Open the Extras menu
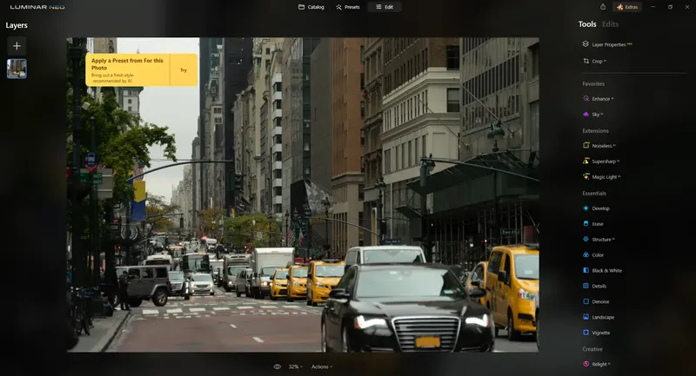Viewport: 696px width, 376px height. click(627, 7)
